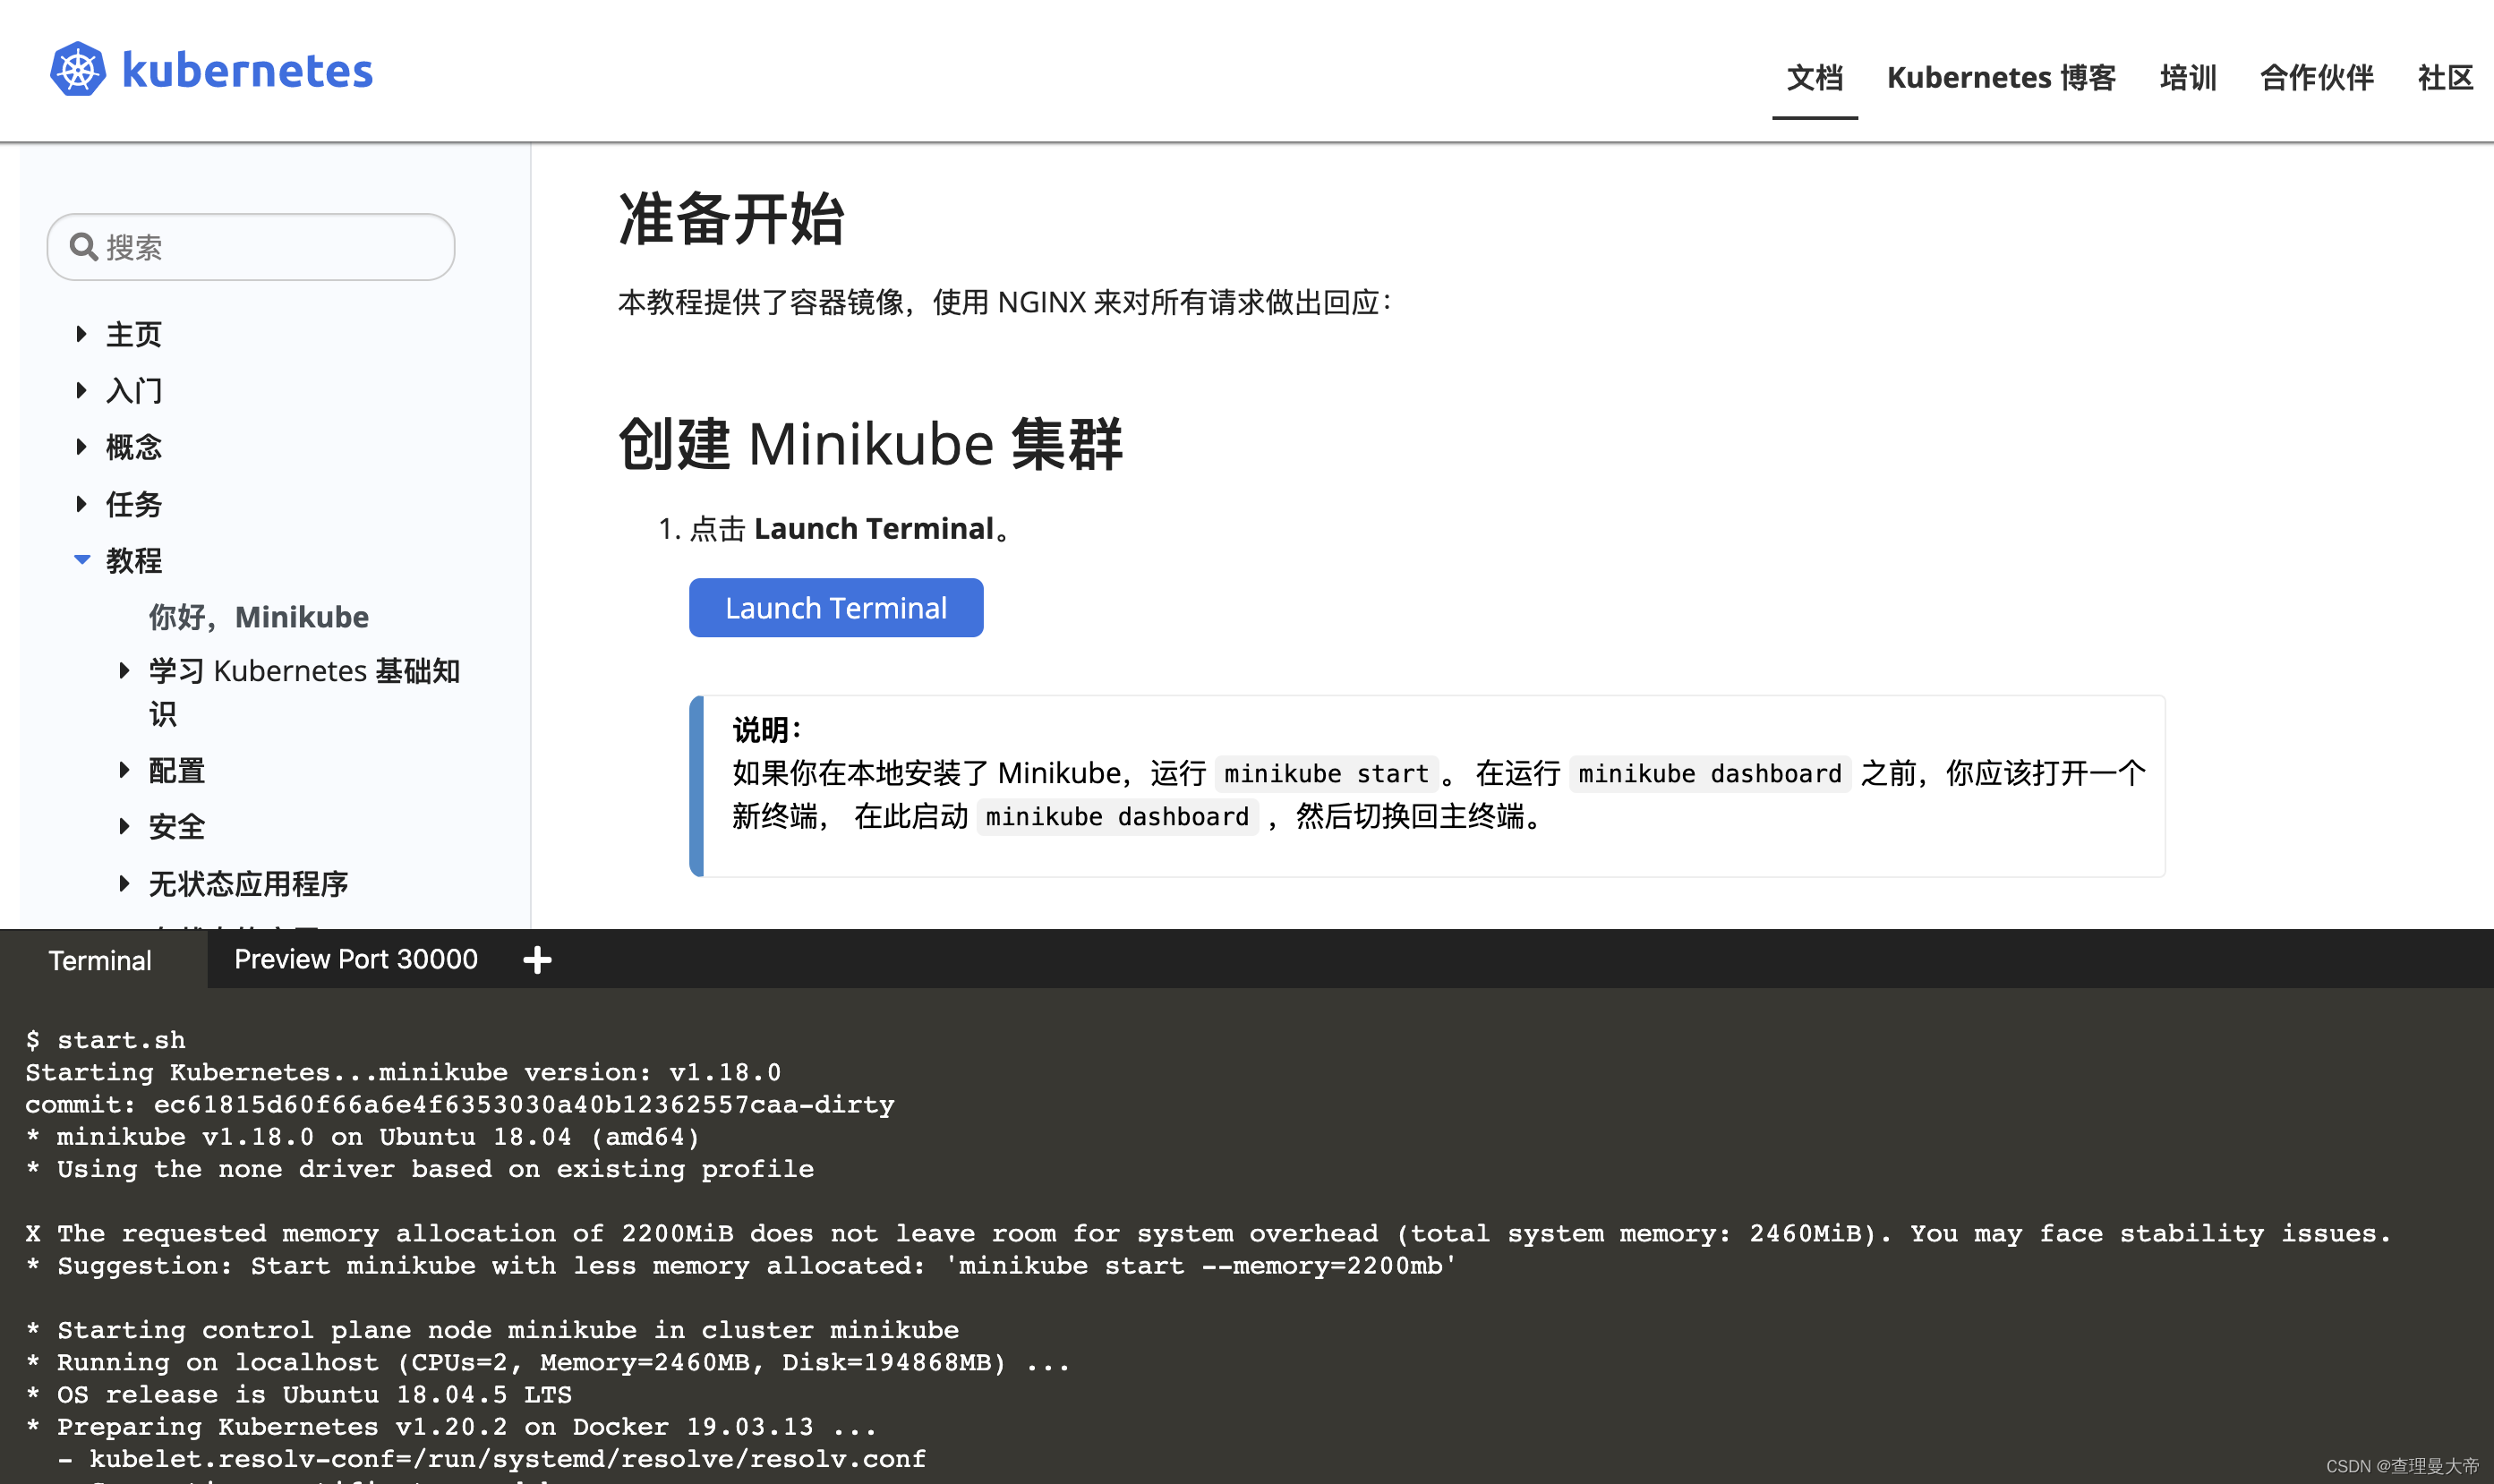Open the 安全 sidebar link
This screenshot has height=1484, width=2494.
(x=177, y=826)
